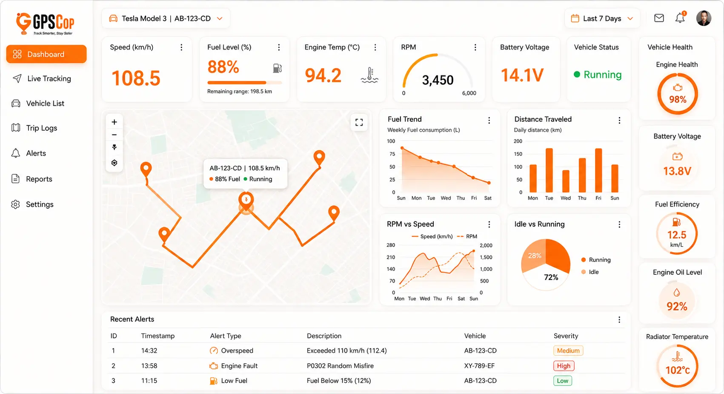
Task: Expand the Tesla Model 3 vehicle selector
Action: 166,18
